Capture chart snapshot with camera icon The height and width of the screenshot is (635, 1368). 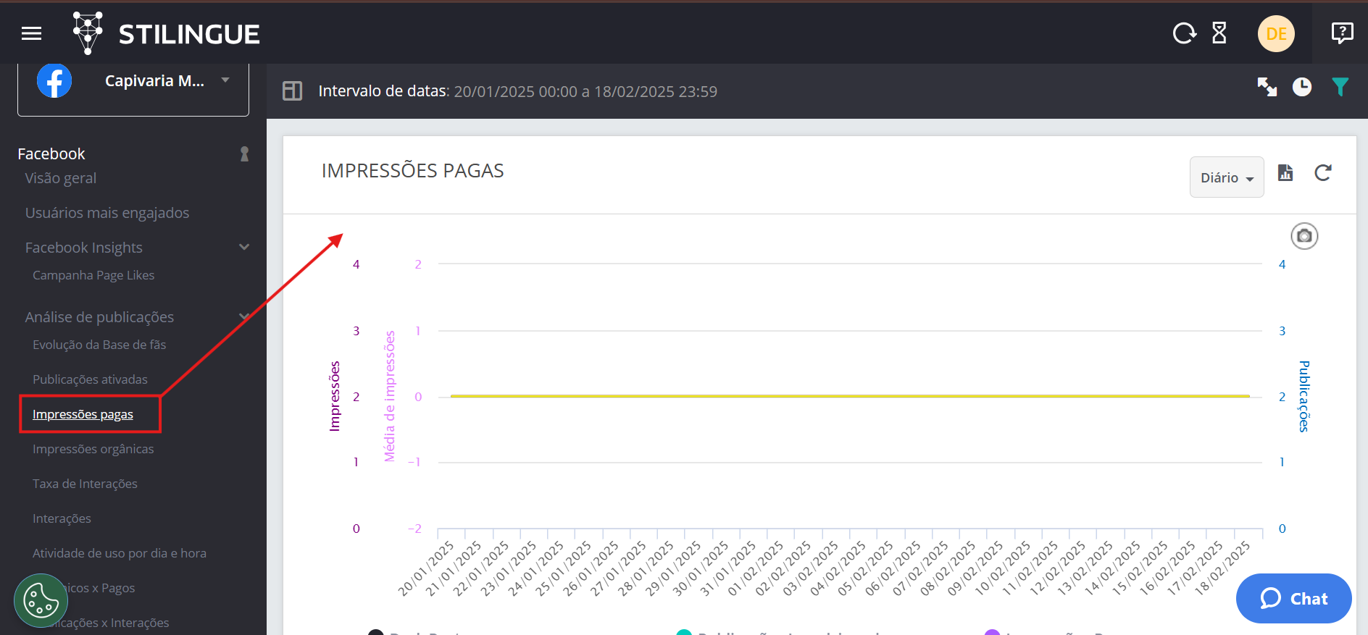pyautogui.click(x=1304, y=236)
